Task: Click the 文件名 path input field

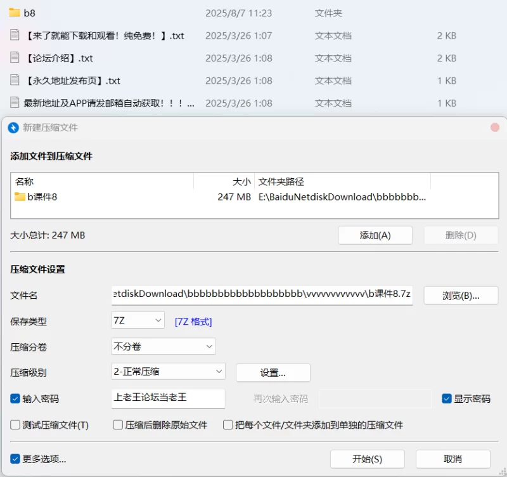Action: 262,294
